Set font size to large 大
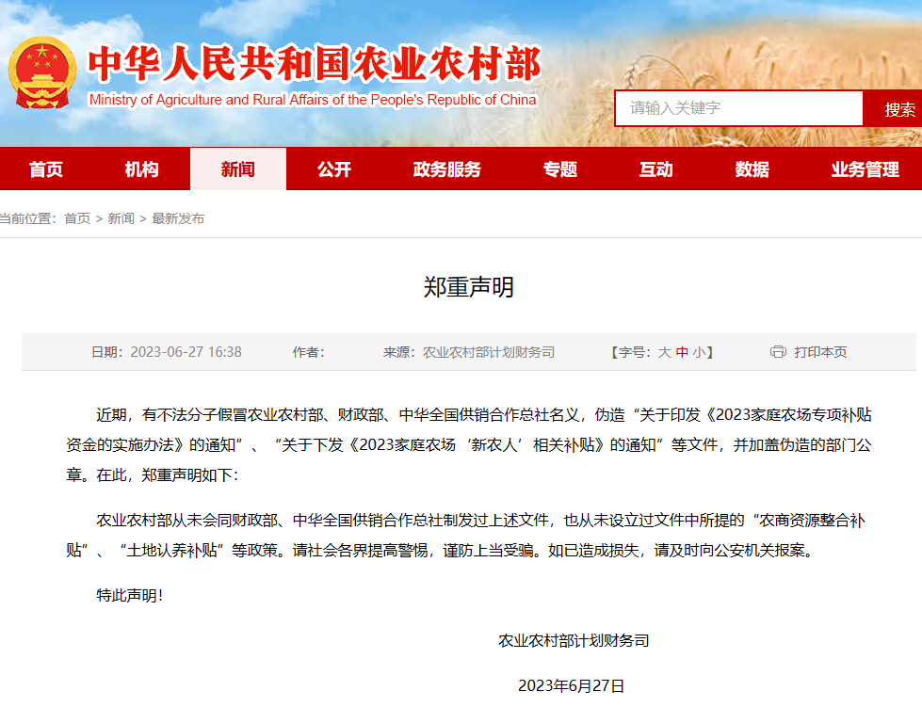Viewport: 922px width, 707px height. [x=664, y=352]
